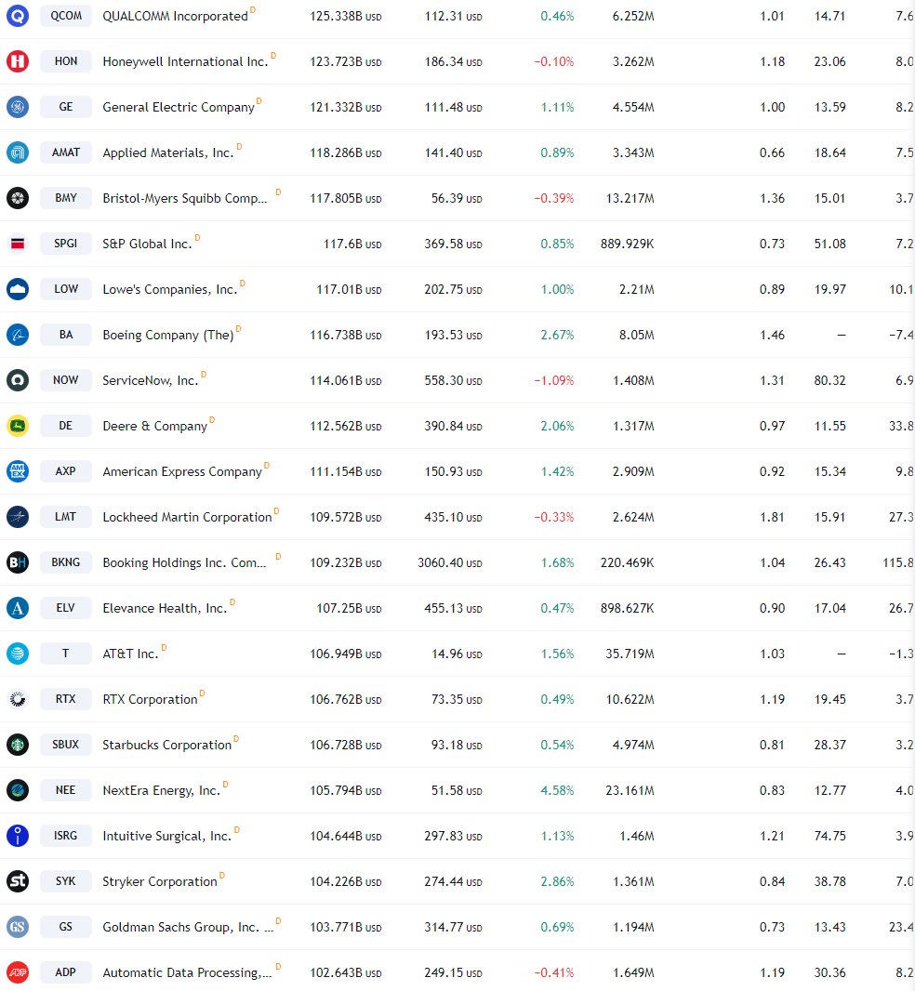Click the 51.08 P/E for S&P Global
Viewport: 915px width, 991px height.
pyautogui.click(x=829, y=244)
